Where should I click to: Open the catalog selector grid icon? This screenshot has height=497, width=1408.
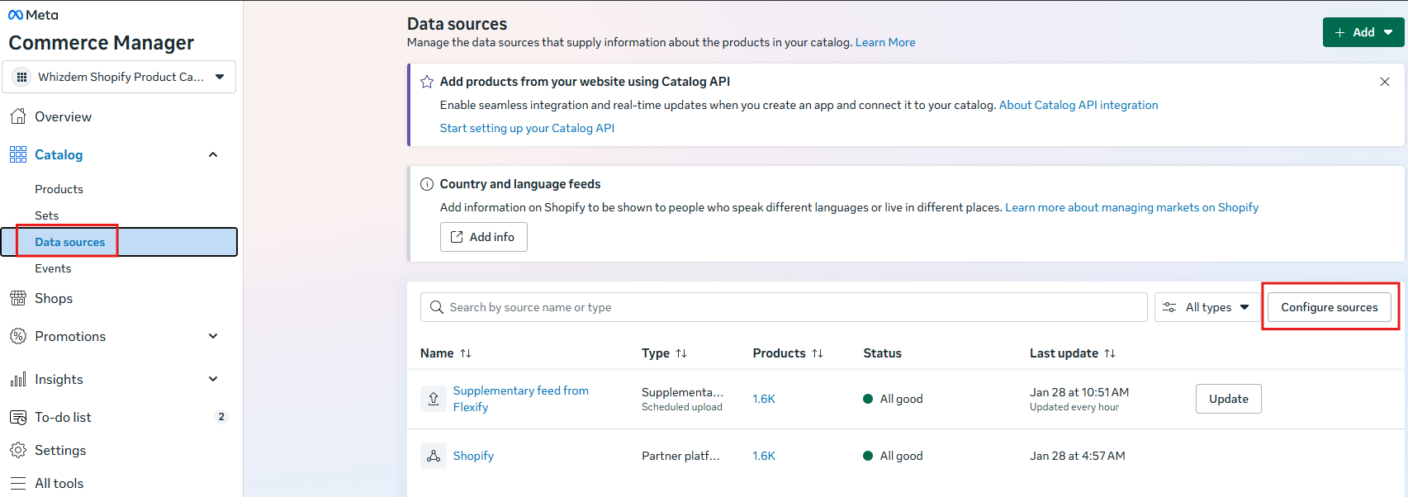(x=22, y=77)
